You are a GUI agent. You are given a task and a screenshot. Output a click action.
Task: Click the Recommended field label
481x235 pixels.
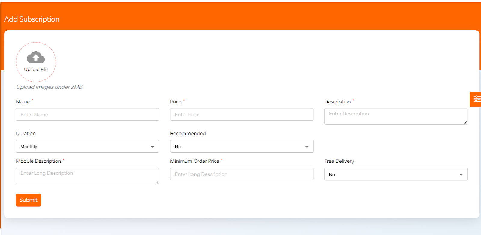pos(188,133)
